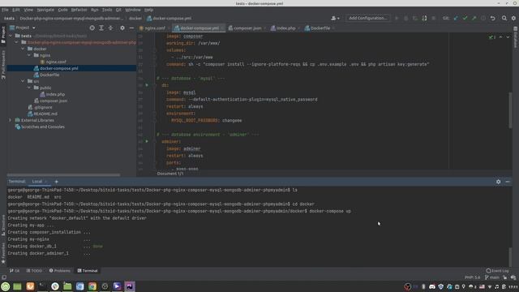Click the editor vertical scrollbar
519x292 pixels.
(x=510, y=110)
